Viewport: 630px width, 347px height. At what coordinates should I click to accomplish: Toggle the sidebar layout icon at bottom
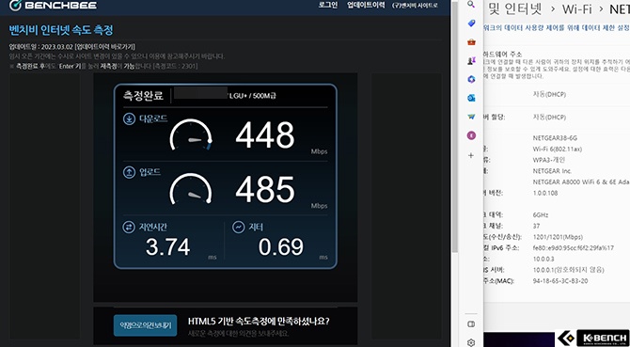tap(472, 324)
